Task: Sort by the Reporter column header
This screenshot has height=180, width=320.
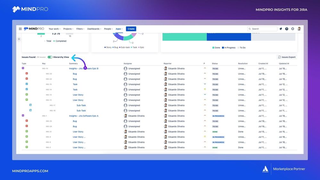Action: (x=168, y=63)
